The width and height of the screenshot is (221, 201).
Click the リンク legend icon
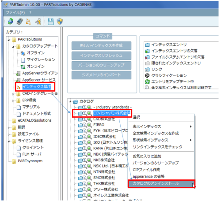pos(147,69)
